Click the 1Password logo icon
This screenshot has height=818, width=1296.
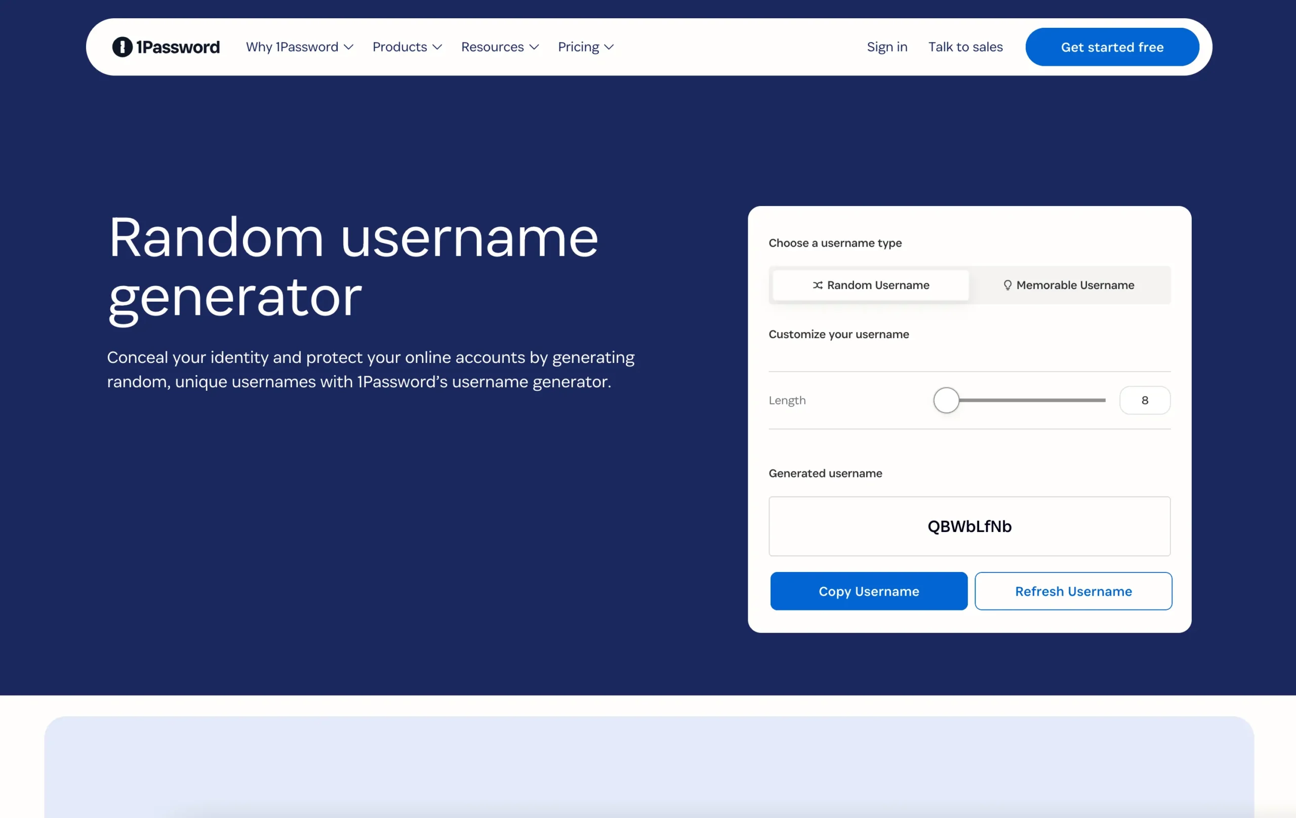[x=122, y=47]
